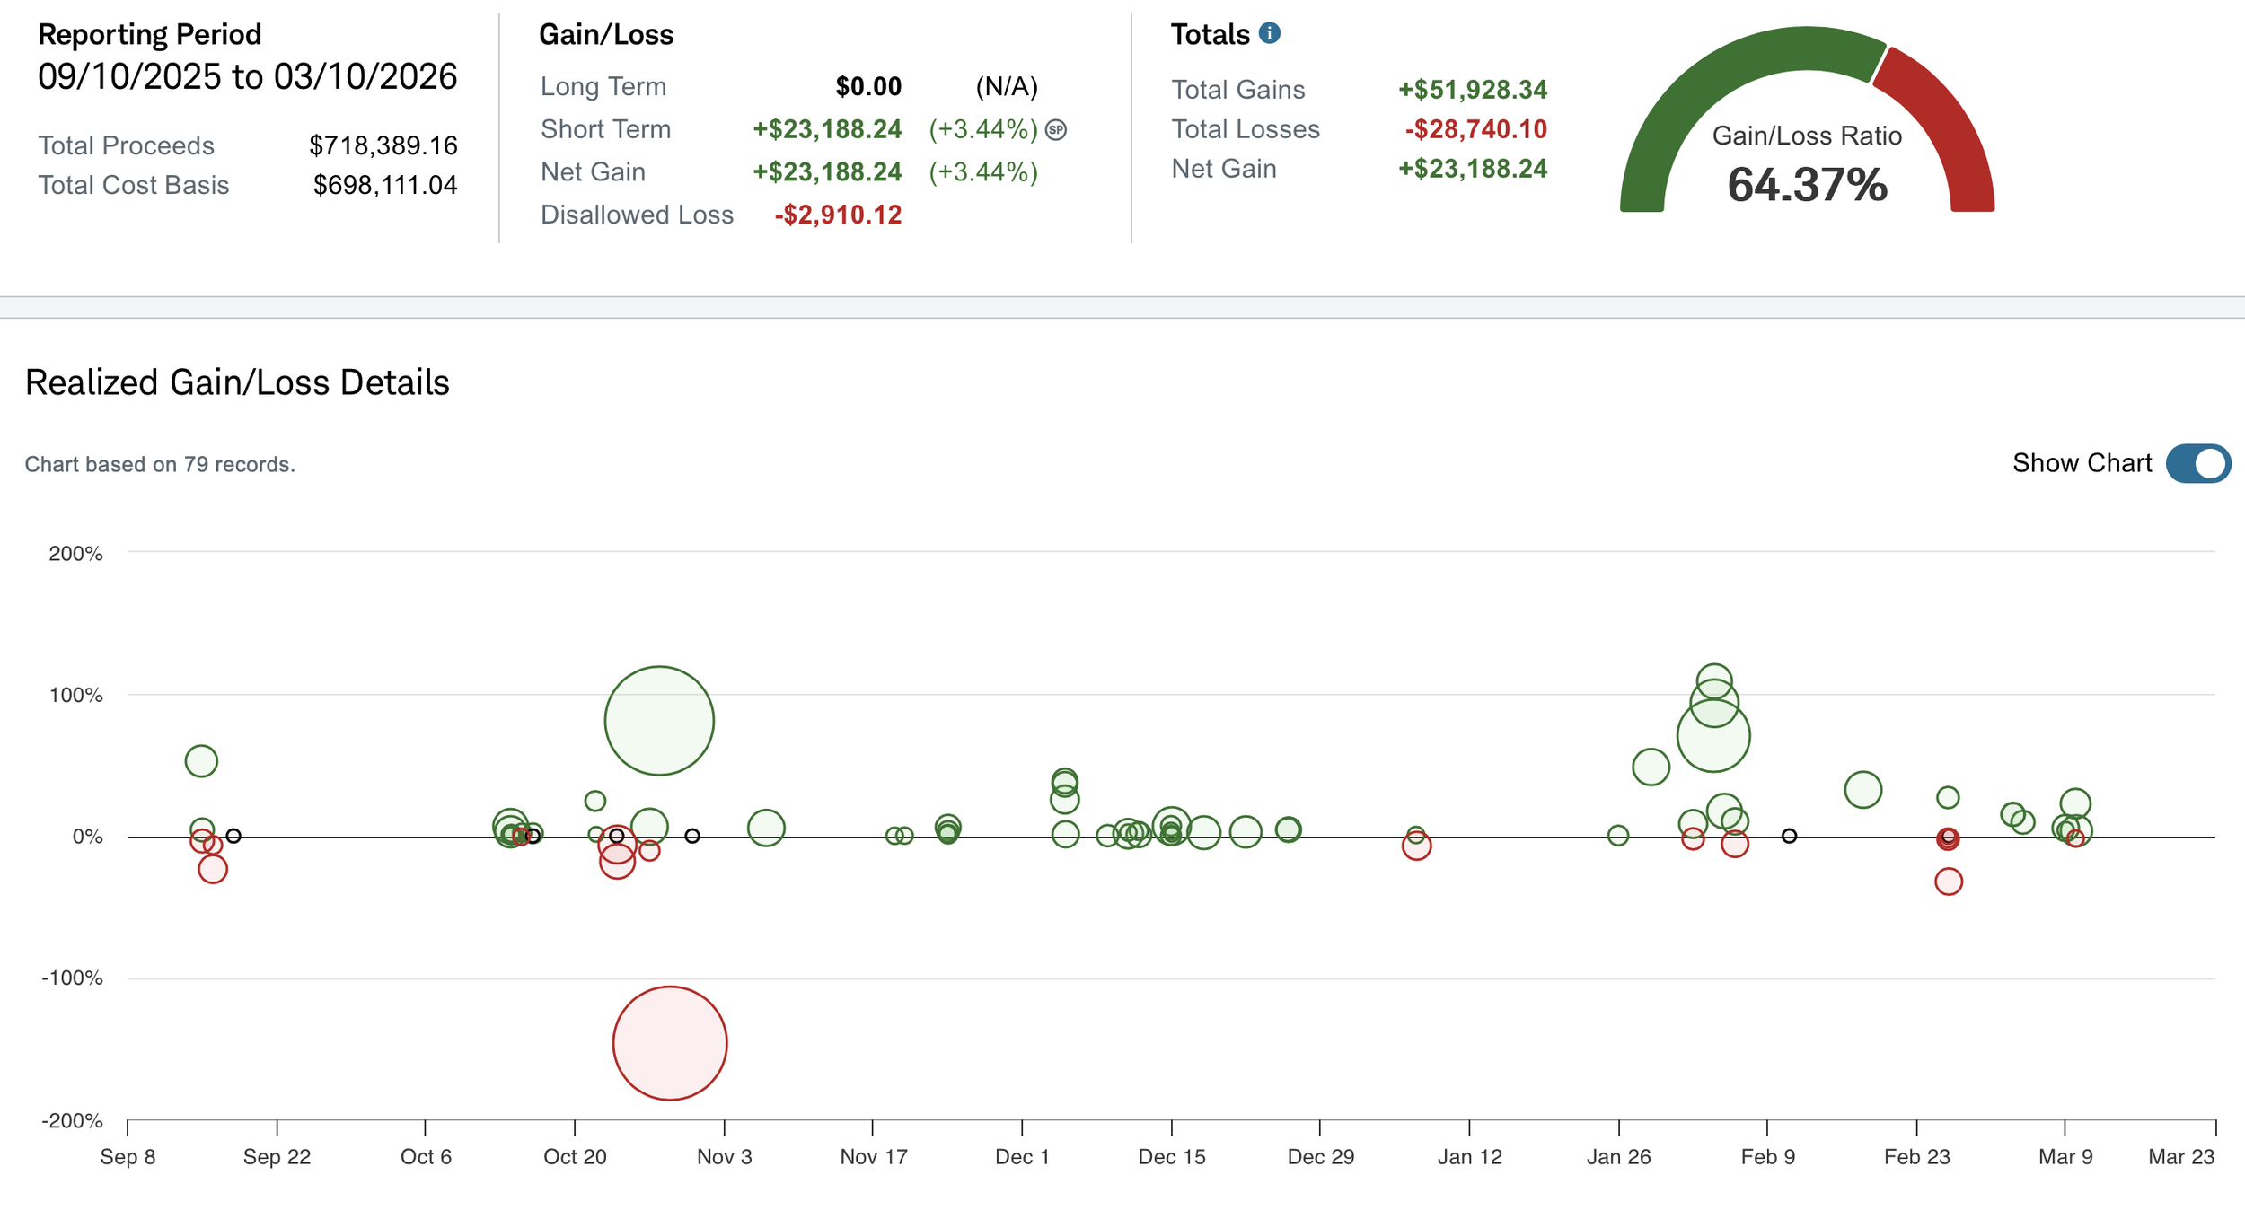Viewport: 2245px width, 1228px height.
Task: Select the green bubble near Feb 18
Action: (x=1863, y=790)
